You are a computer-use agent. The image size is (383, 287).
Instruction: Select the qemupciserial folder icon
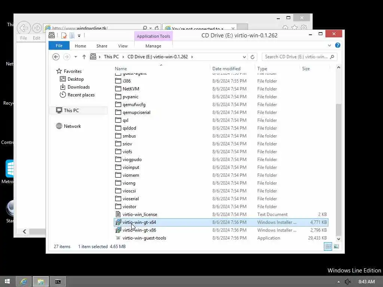pos(118,112)
